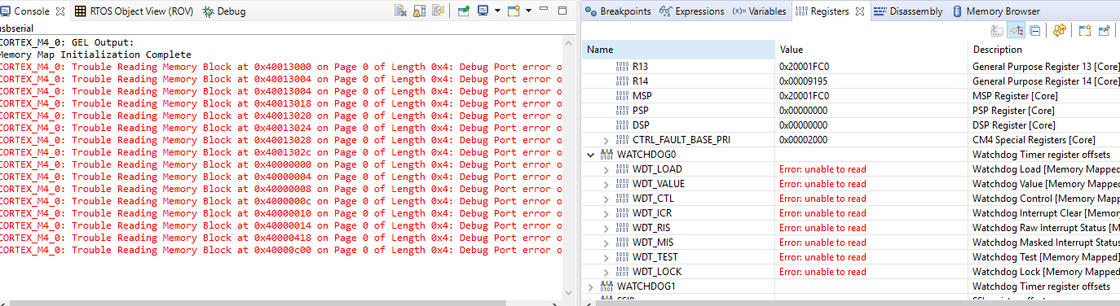Expand the WDT_LOAD register
Viewport: 1120px width, 306px height.
(606, 169)
